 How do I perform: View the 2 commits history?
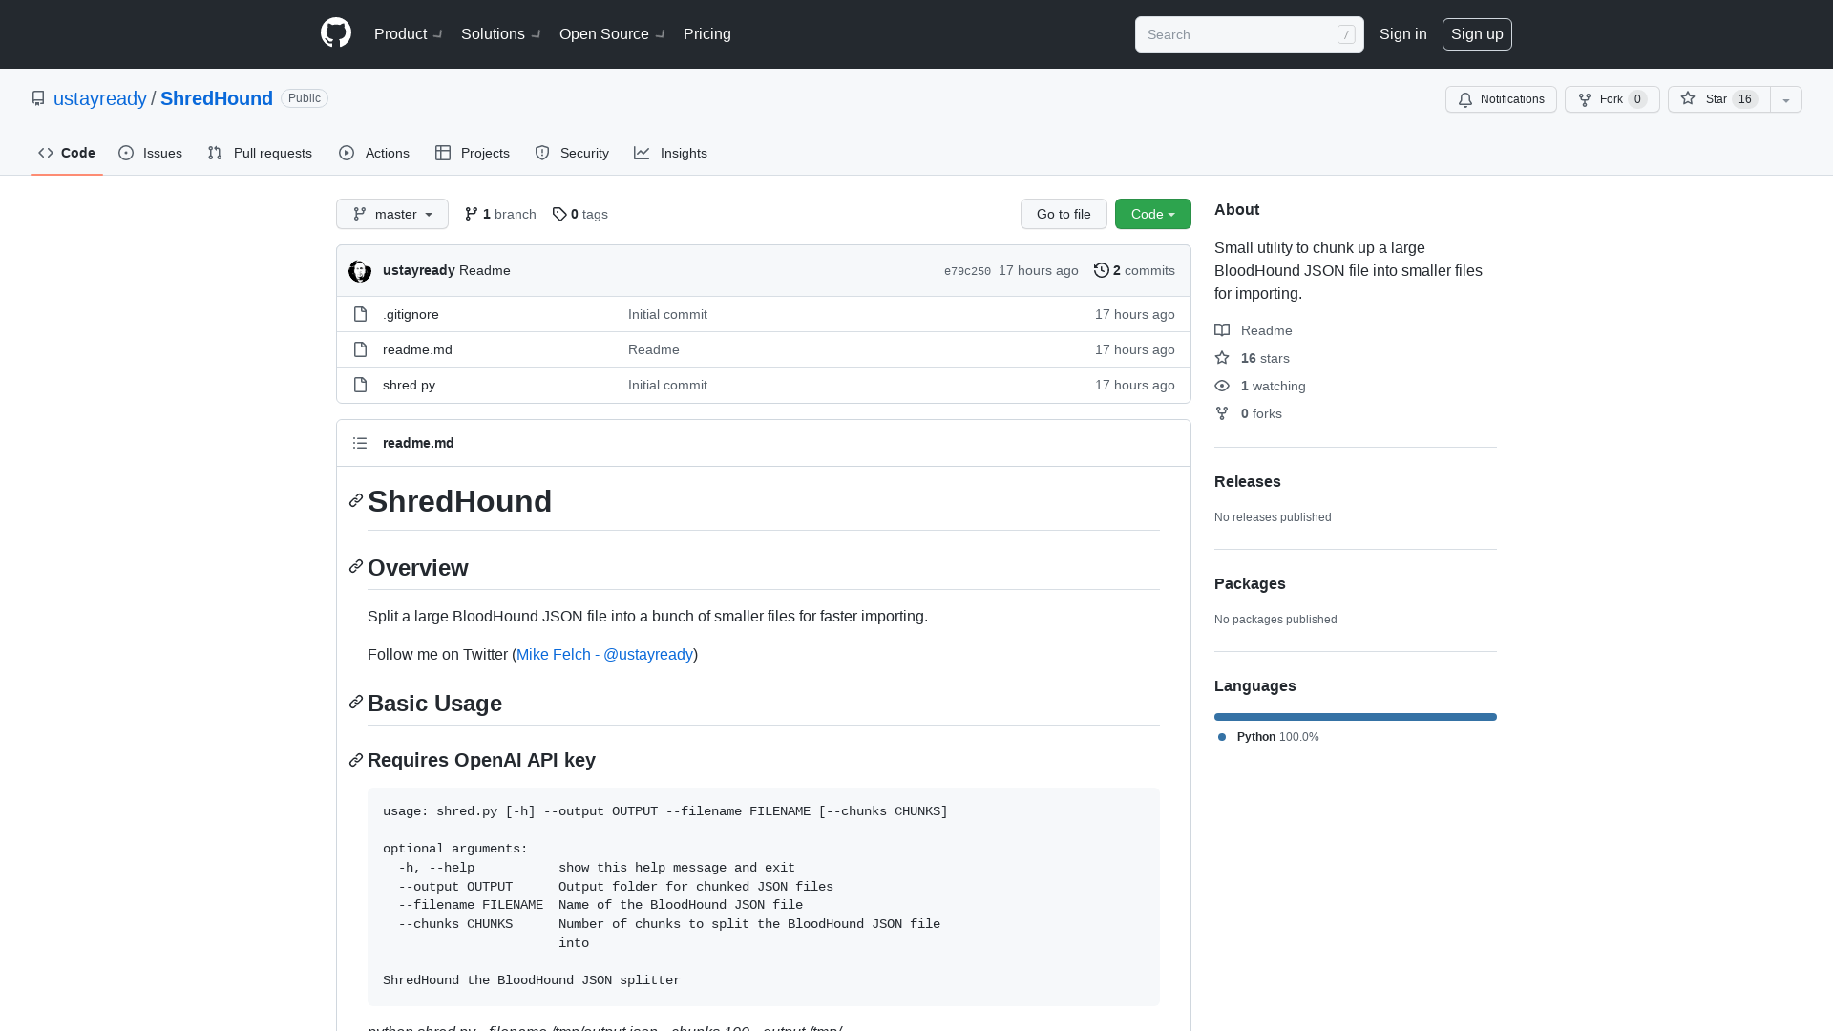(x=1134, y=270)
